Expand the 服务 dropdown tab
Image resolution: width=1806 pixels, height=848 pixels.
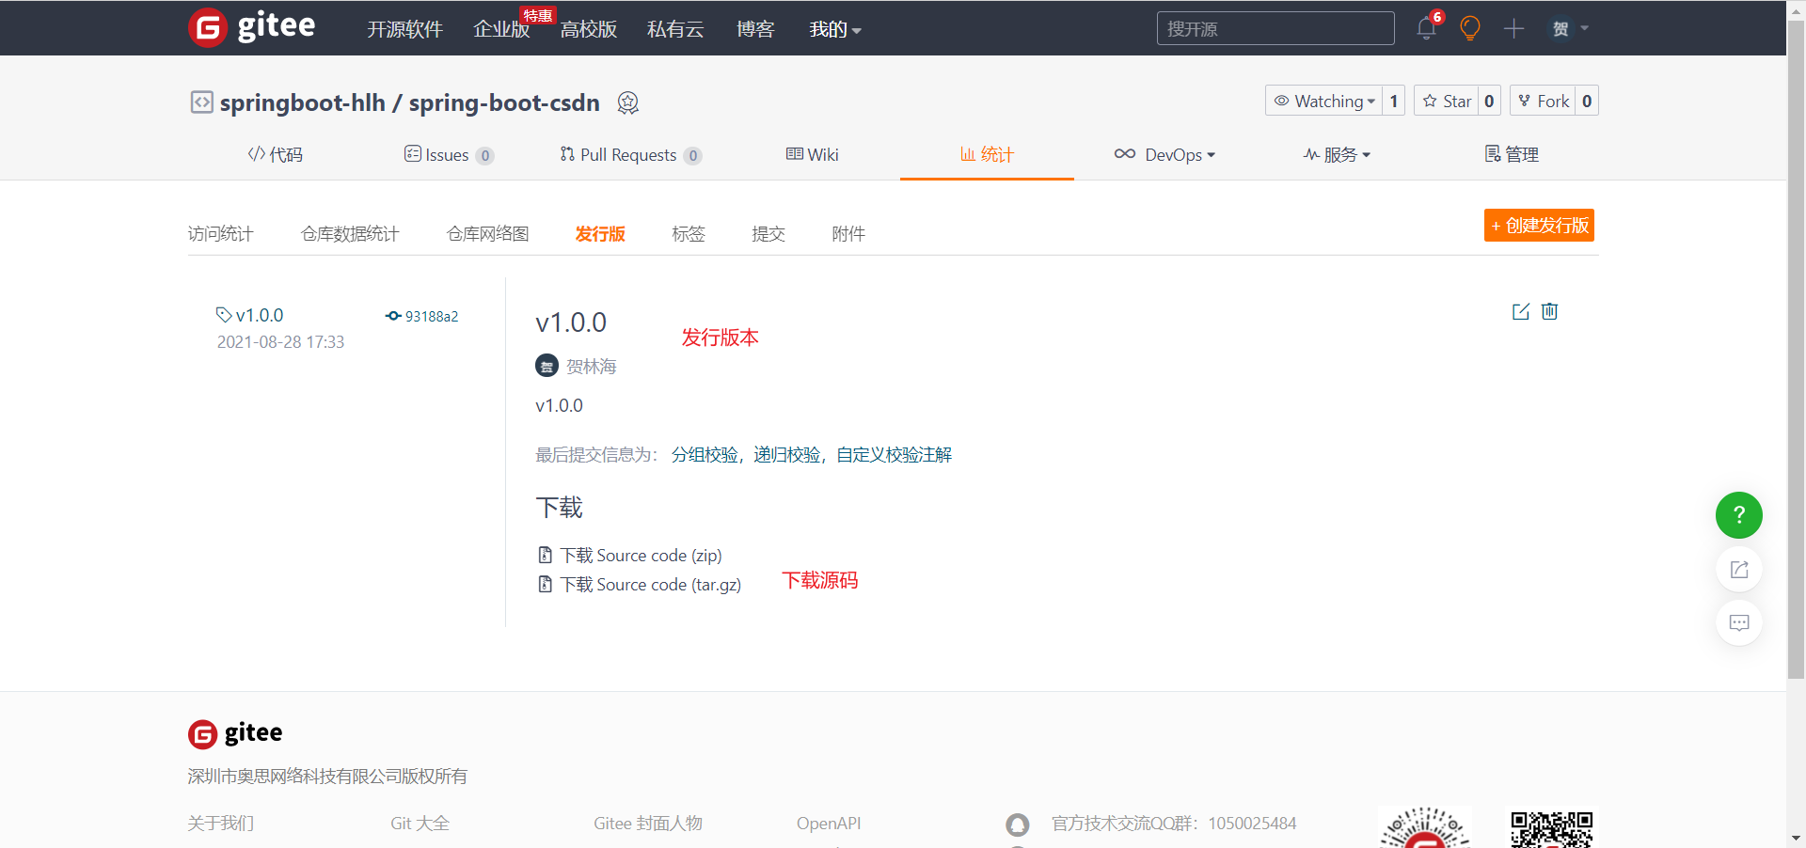[1337, 154]
